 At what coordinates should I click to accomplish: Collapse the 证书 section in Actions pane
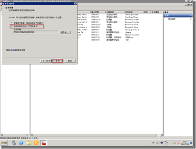tap(191, 16)
